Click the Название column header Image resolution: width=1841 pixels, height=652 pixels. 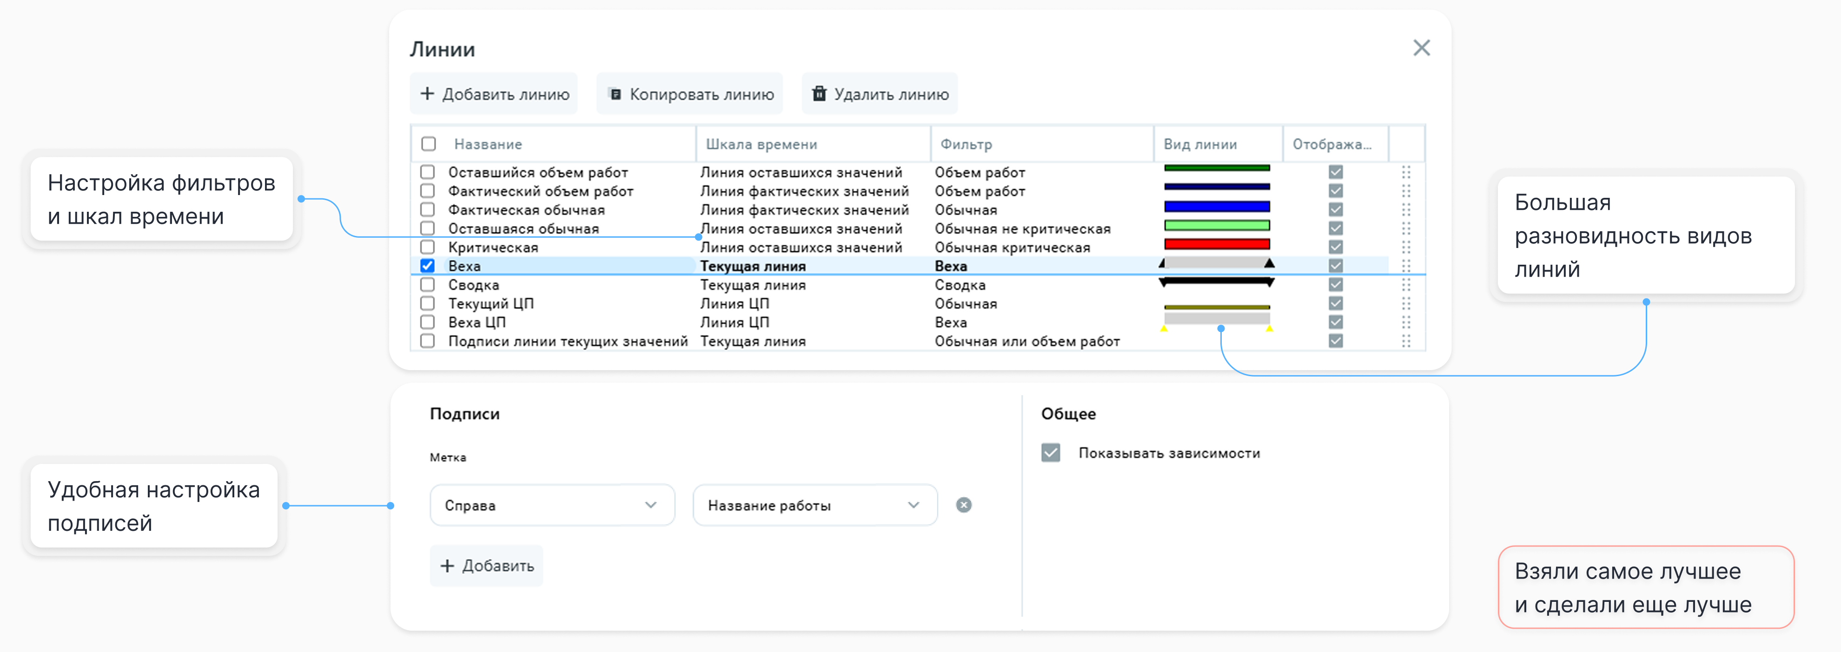click(488, 144)
